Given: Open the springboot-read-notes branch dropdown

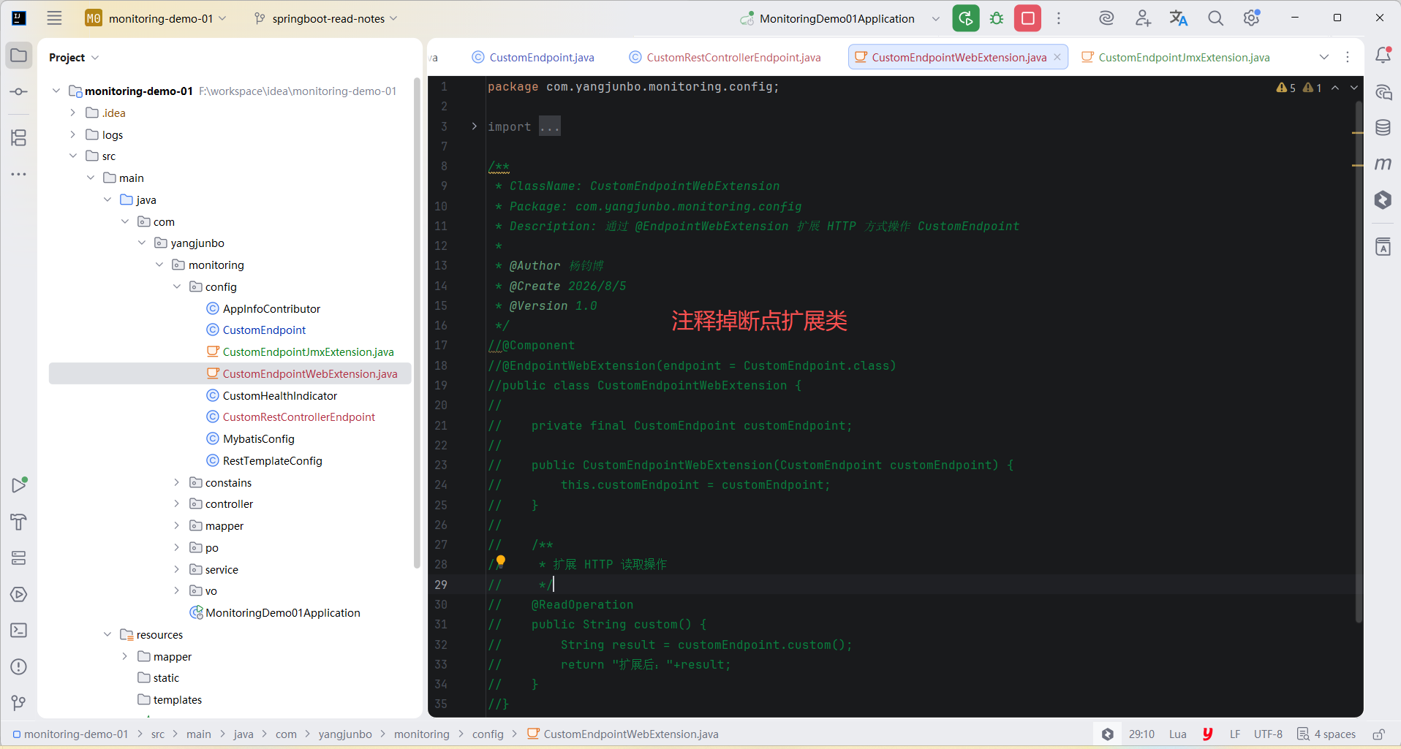Looking at the screenshot, I should tap(326, 18).
